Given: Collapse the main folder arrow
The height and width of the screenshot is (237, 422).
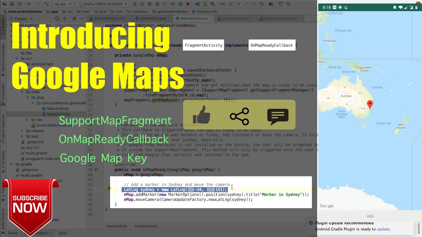Looking at the screenshot, I should pyautogui.click(x=23, y=92).
